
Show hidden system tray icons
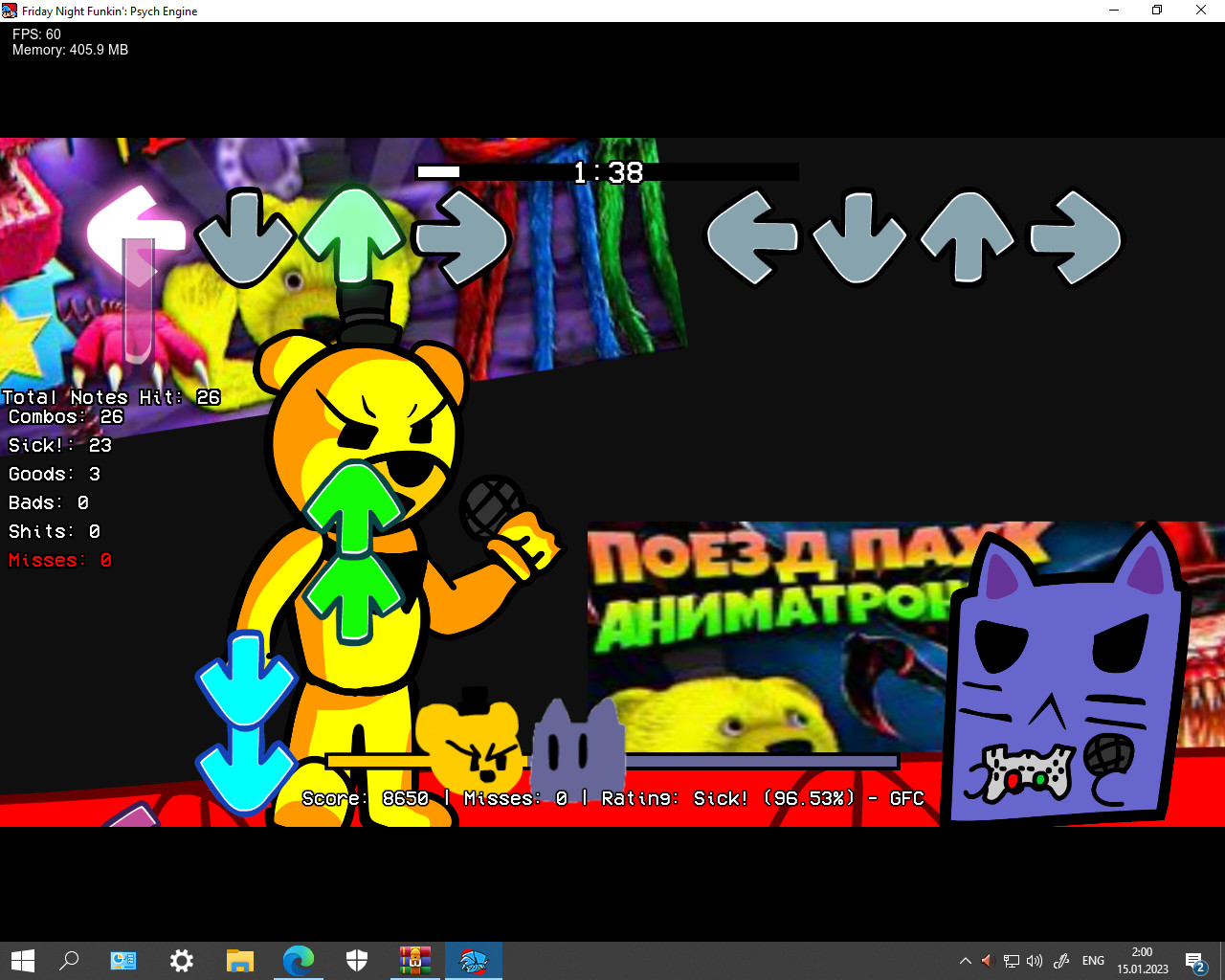click(965, 961)
